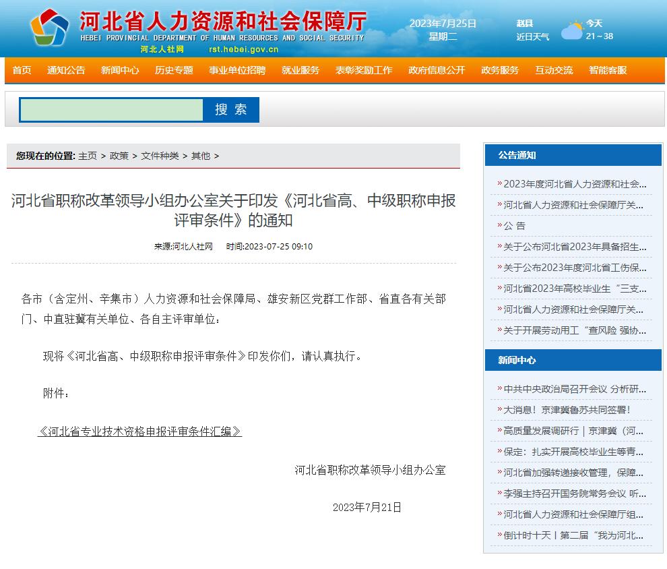667x569 pixels.
Task: Click the rst.hebei.gov.cn site address text
Action: click(244, 49)
